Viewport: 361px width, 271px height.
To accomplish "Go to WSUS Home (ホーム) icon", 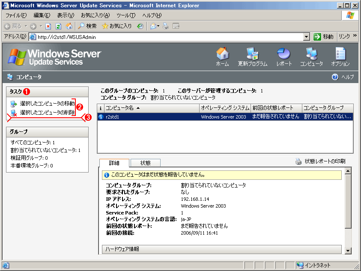I will [222, 54].
